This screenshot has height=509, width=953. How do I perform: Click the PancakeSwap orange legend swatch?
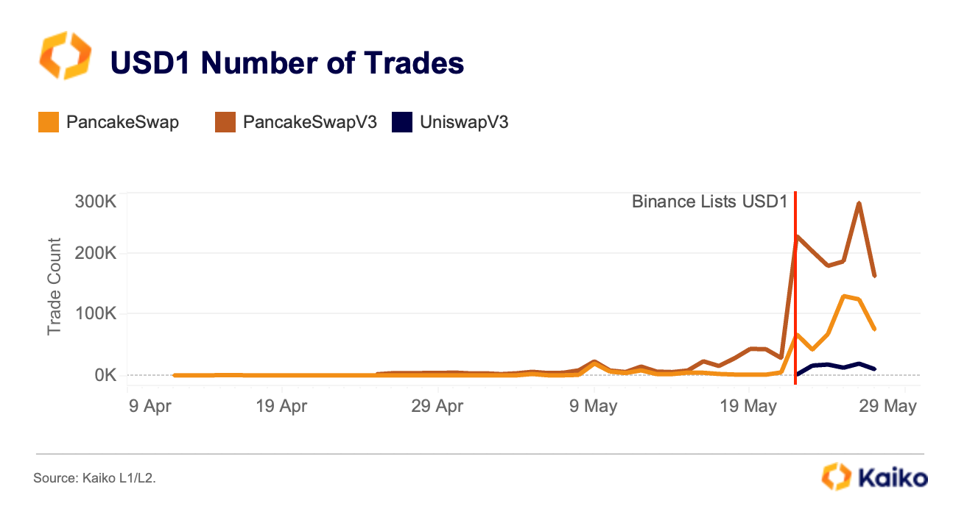pos(48,122)
